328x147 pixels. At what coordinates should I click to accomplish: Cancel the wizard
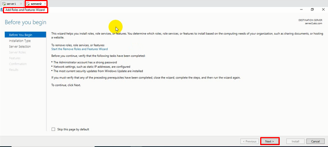[315, 141]
